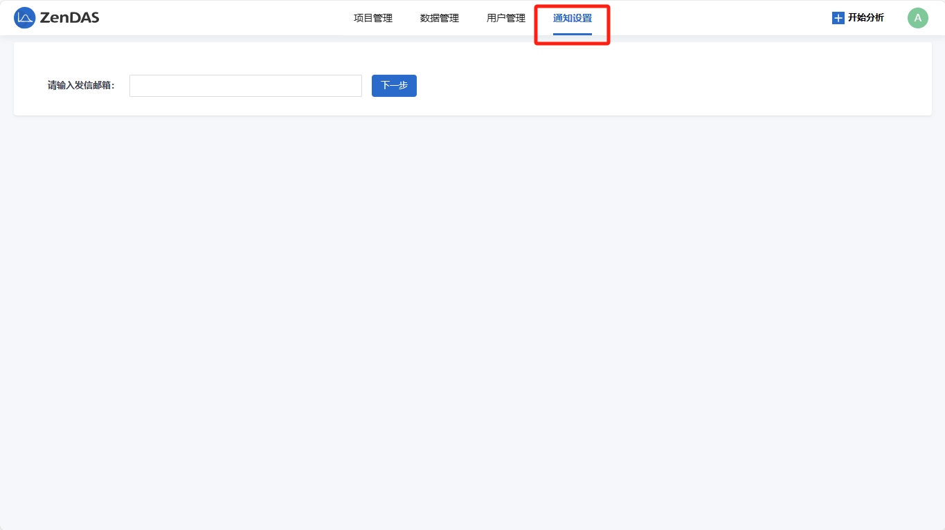
Task: Click header space between 开始分析 and avatar
Action: pyautogui.click(x=896, y=18)
